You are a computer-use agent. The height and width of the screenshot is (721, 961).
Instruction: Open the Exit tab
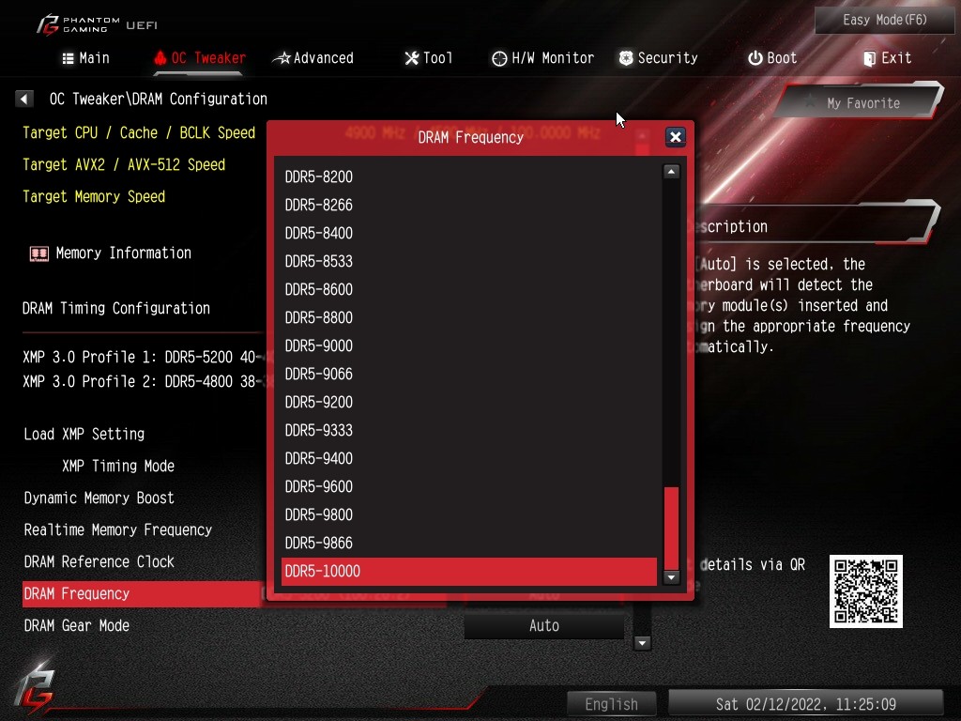point(888,58)
